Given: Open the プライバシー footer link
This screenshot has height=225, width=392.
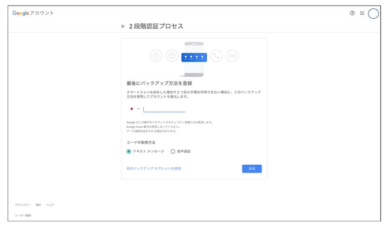Looking at the screenshot, I should pyautogui.click(x=23, y=205).
